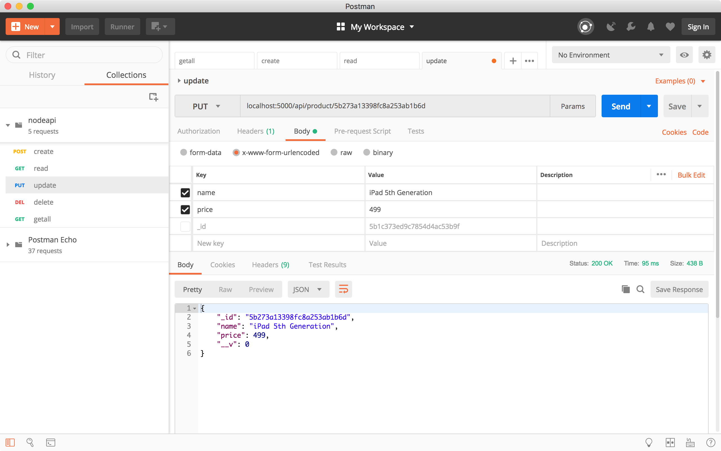This screenshot has width=721, height=451.
Task: Collapse the nodeapi collection
Action: coord(8,125)
